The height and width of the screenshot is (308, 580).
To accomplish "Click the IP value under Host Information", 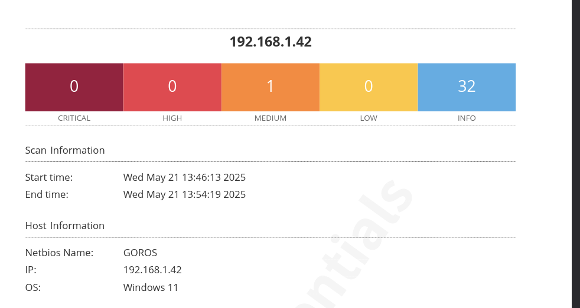I will point(152,270).
